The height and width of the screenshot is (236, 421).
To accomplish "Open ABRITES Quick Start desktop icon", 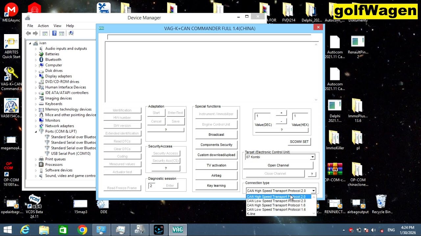I will pos(11,47).
